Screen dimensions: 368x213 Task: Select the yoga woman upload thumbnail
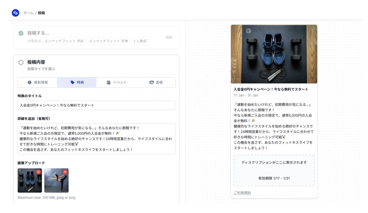coord(56,182)
